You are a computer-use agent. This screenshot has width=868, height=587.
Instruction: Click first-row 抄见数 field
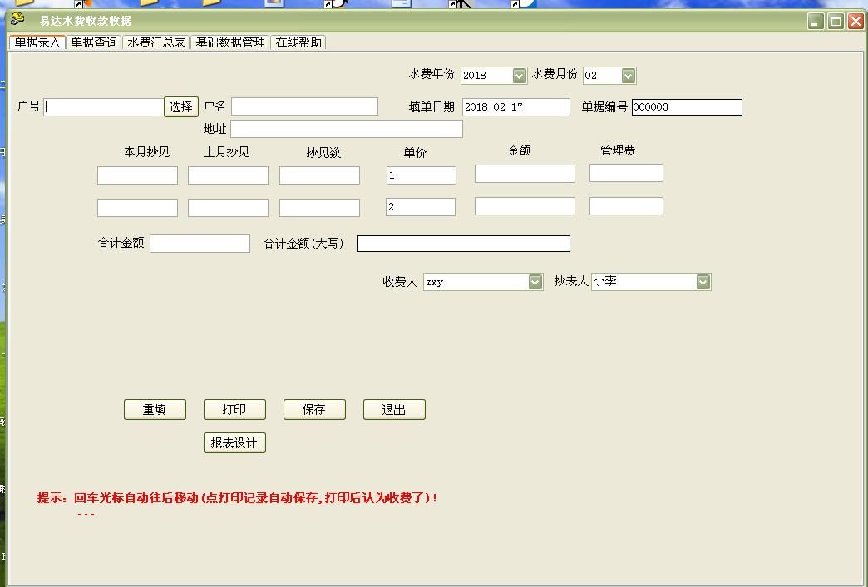319,175
